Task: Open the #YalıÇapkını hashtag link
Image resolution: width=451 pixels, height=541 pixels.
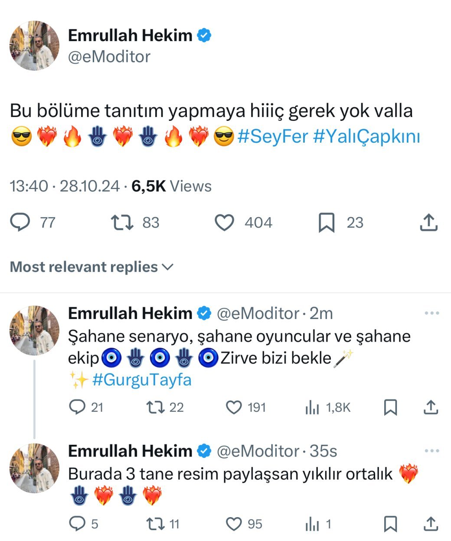Action: (366, 137)
